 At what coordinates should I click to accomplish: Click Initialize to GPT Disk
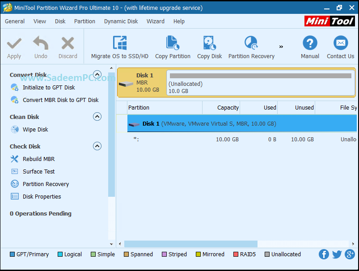click(x=49, y=88)
